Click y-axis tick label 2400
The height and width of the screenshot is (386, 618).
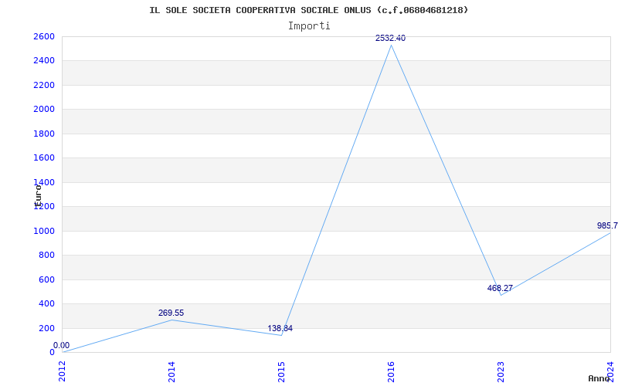pos(44,61)
